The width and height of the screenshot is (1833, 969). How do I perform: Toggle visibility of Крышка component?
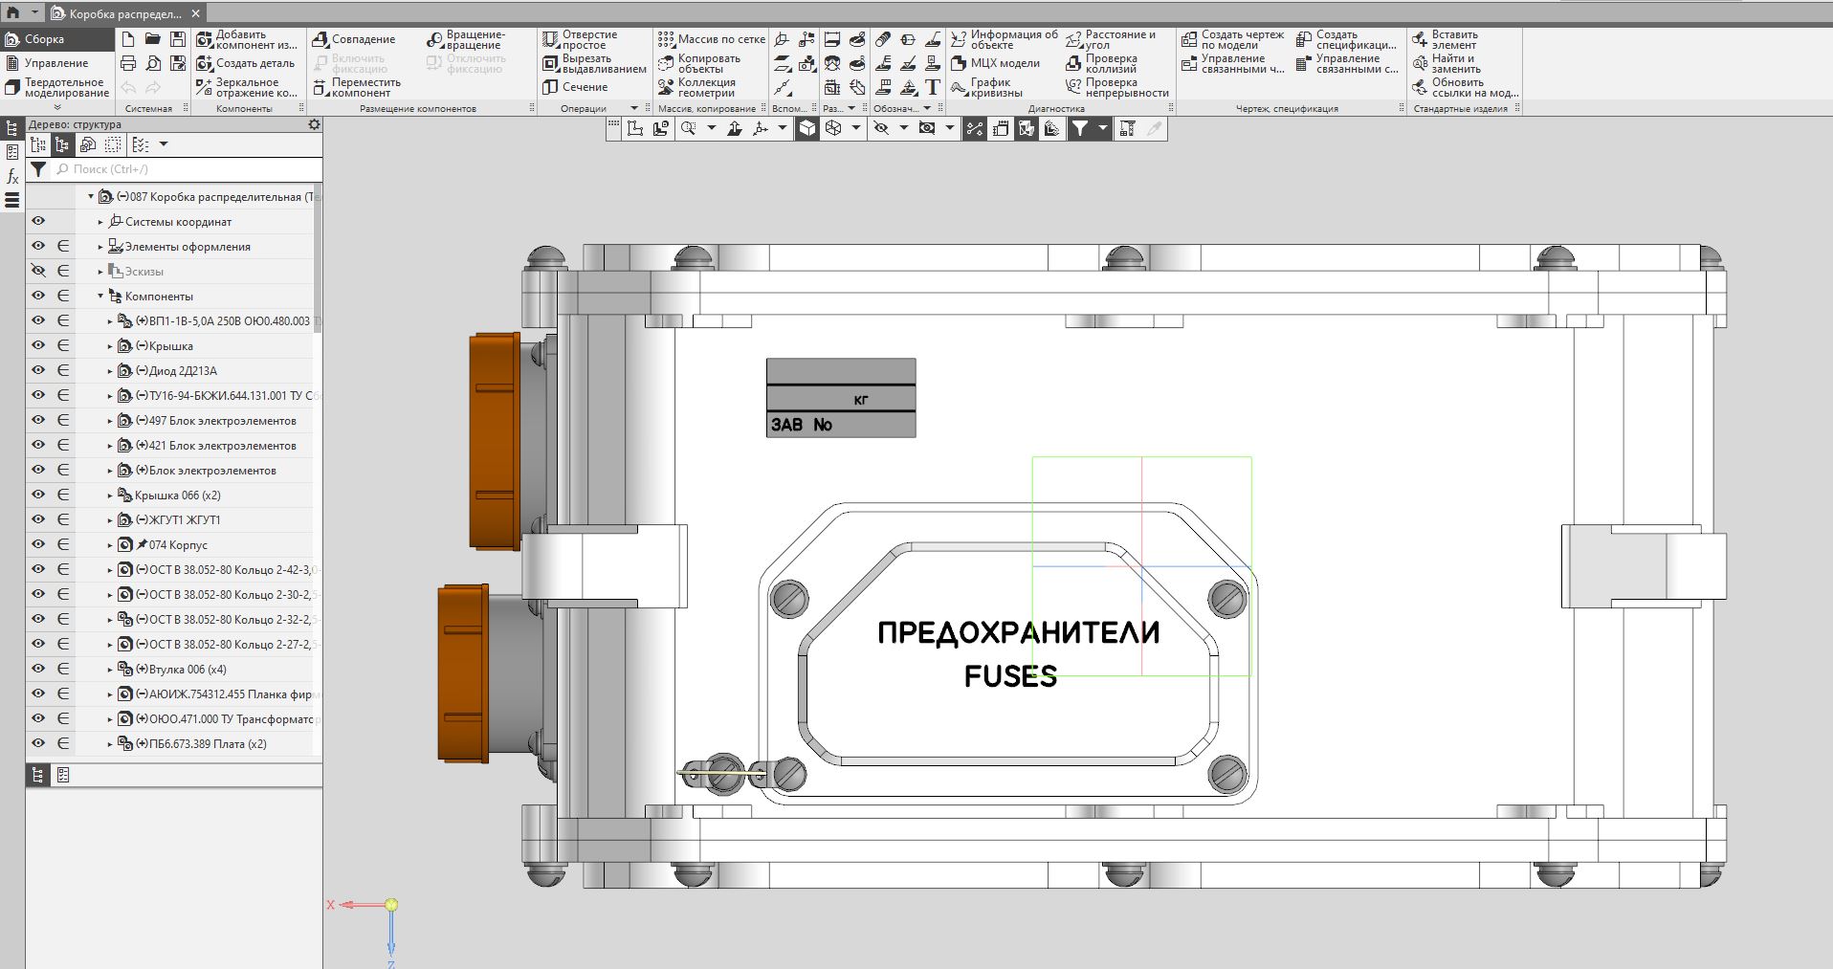click(38, 345)
